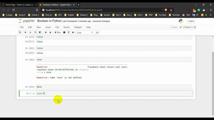
Task: Click the Trusted notebook indicator
Action: (x=174, y=27)
